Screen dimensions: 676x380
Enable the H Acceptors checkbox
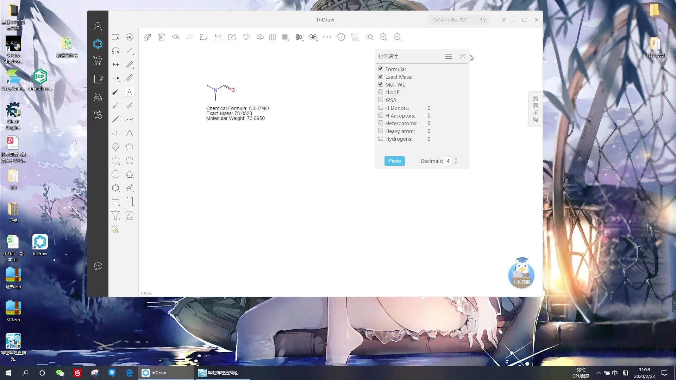(381, 115)
